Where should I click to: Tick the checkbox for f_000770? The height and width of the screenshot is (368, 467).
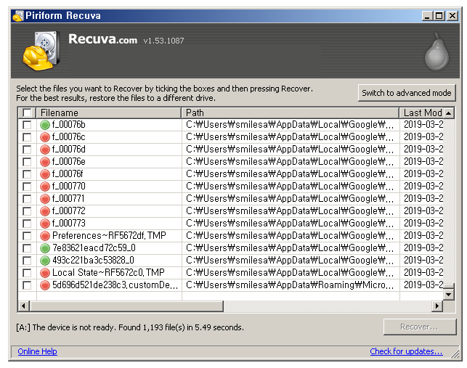[27, 187]
